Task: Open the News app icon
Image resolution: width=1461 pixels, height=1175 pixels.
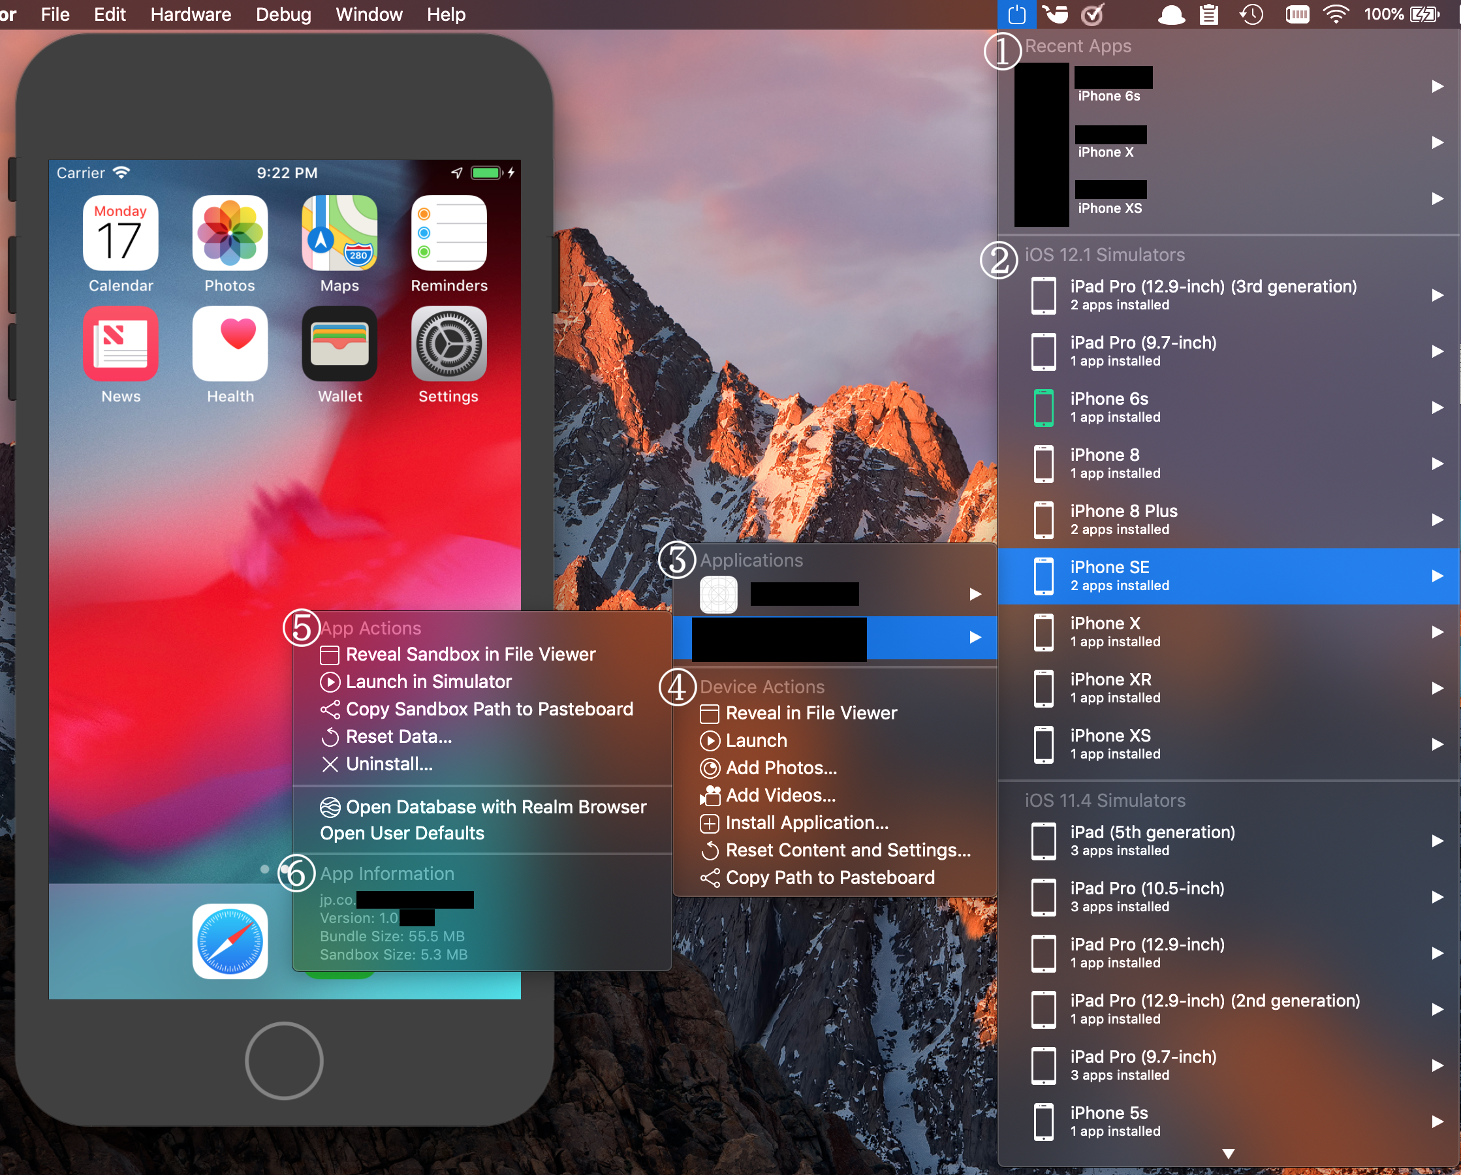Action: 121,343
